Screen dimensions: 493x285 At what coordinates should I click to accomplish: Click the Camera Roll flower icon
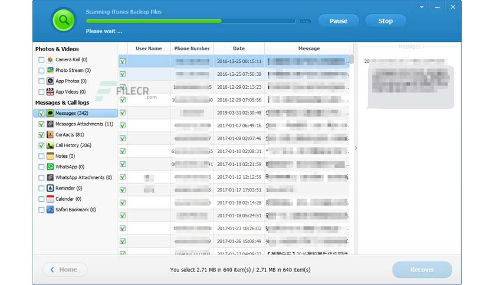50,59
